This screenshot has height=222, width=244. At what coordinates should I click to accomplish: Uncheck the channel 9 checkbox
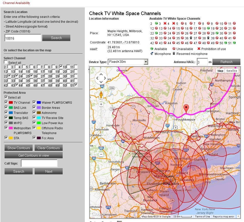[x=61, y=66]
